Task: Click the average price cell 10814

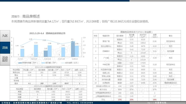Action: pos(143,43)
